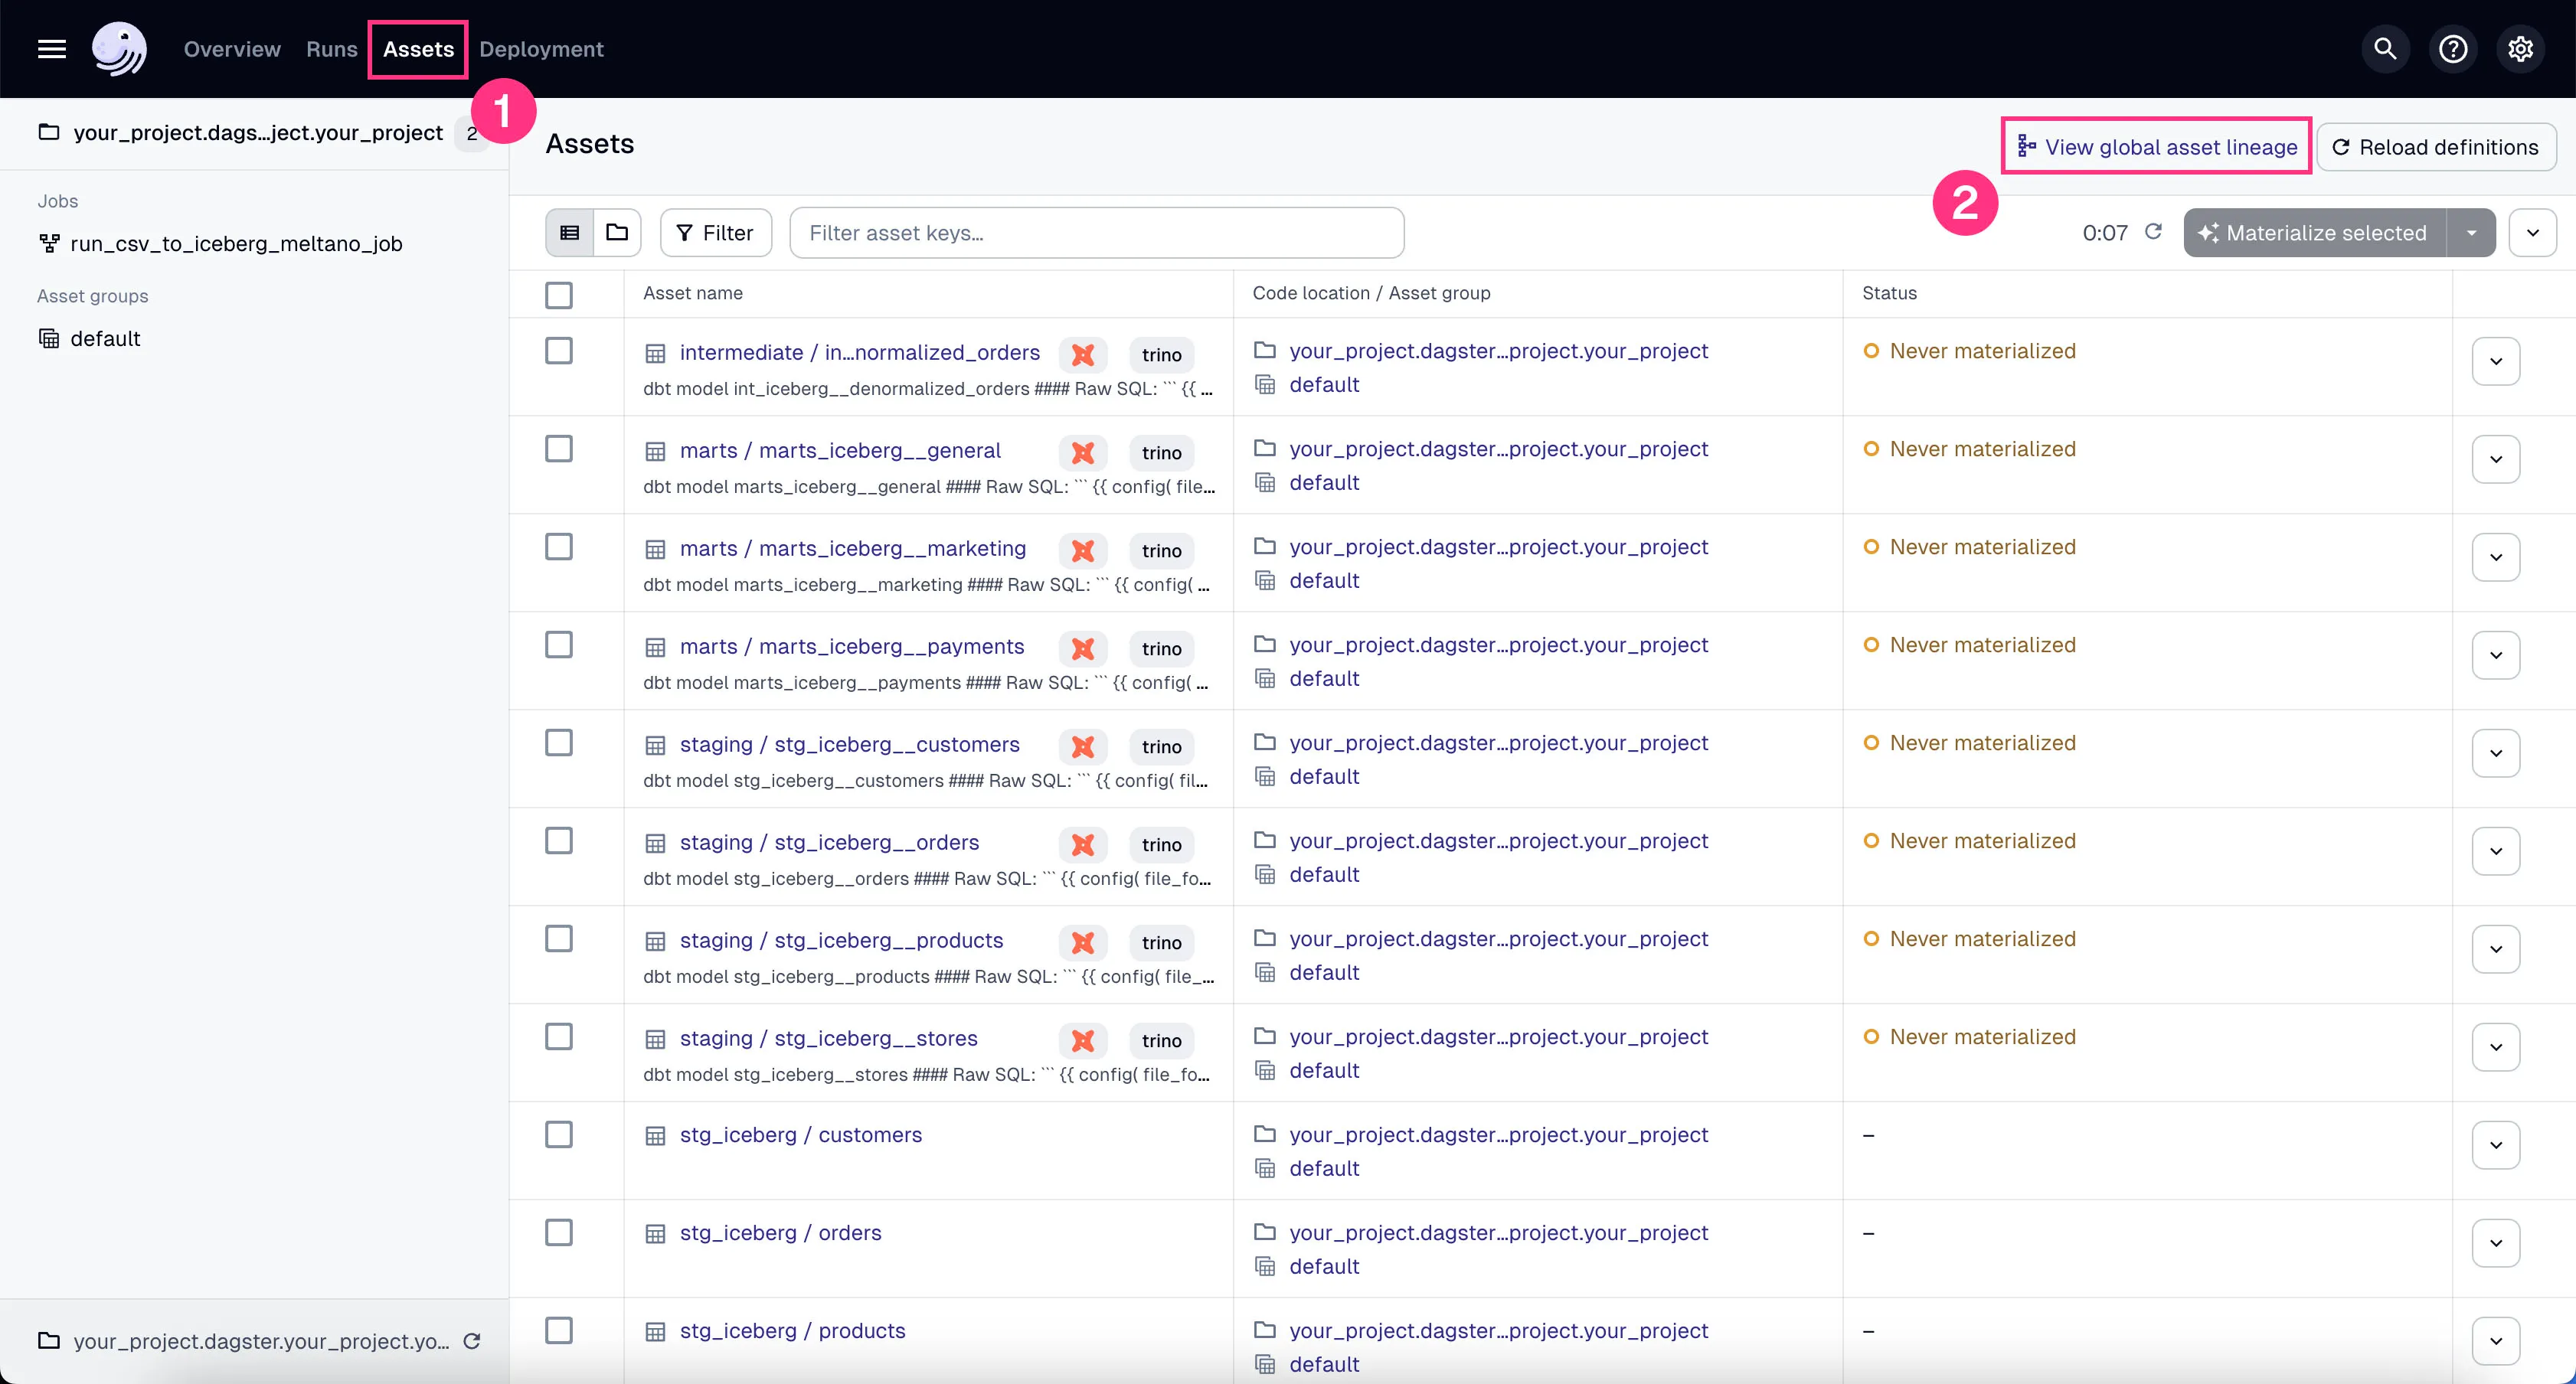Expand actions for marts_iceberg__payments row
Image resolution: width=2576 pixels, height=1384 pixels.
tap(2496, 655)
